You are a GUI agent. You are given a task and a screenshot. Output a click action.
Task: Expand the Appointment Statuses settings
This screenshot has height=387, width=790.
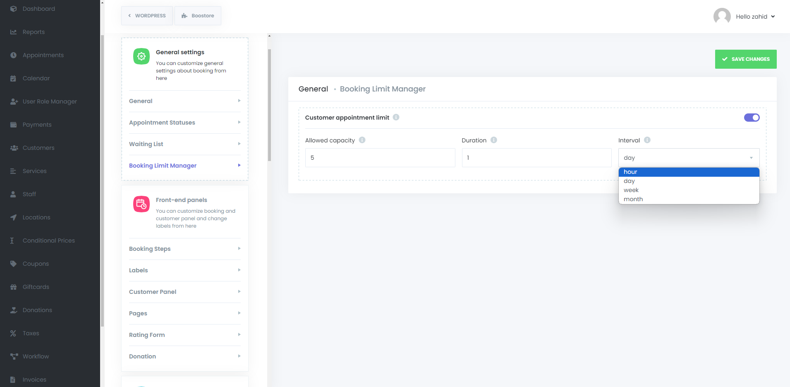[162, 122]
